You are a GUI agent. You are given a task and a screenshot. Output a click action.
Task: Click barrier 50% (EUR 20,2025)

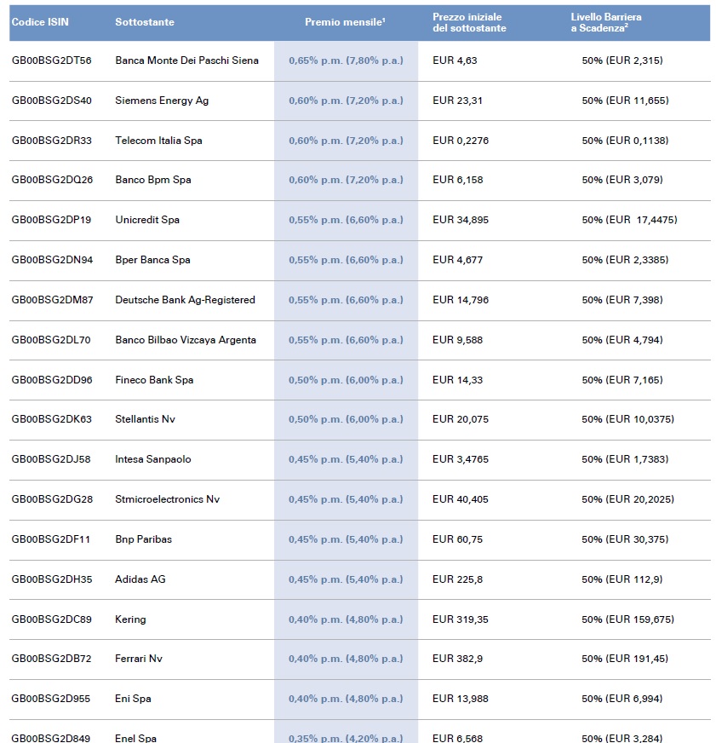point(628,499)
